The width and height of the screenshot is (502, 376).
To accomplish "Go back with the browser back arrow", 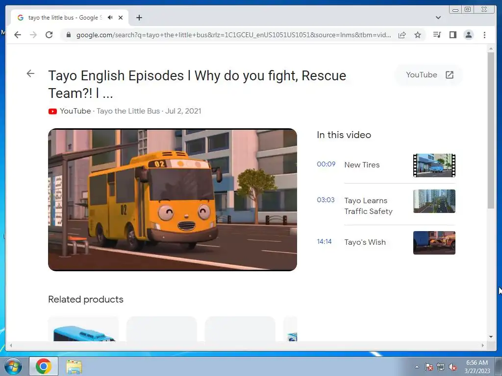I will (18, 35).
